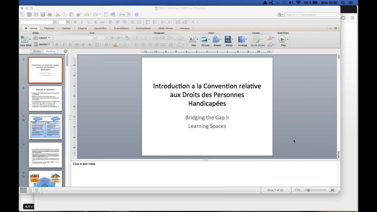Start slideshow with green Play button
Screen dimensions: 377x212
coord(282,39)
